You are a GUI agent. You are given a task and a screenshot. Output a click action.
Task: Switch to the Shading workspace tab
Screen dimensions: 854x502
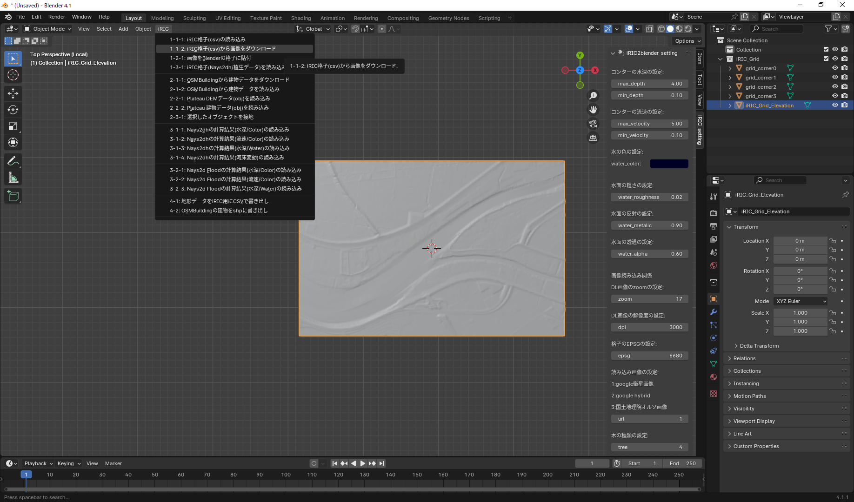[300, 18]
